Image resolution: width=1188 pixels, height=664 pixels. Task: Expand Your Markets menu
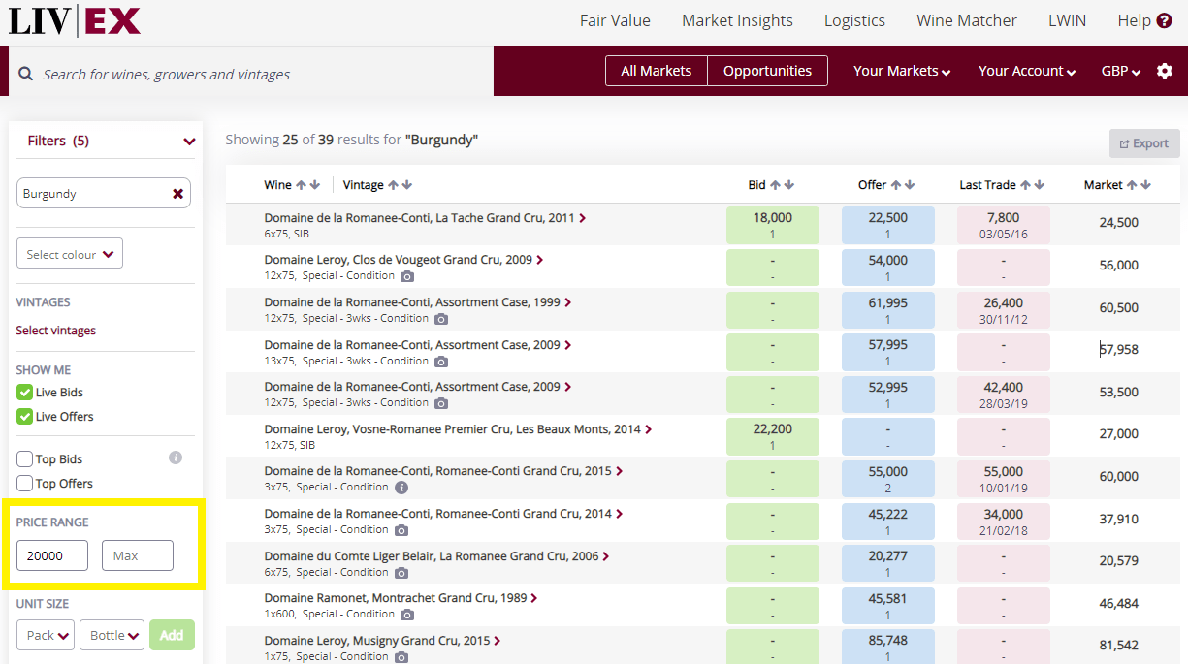901,71
